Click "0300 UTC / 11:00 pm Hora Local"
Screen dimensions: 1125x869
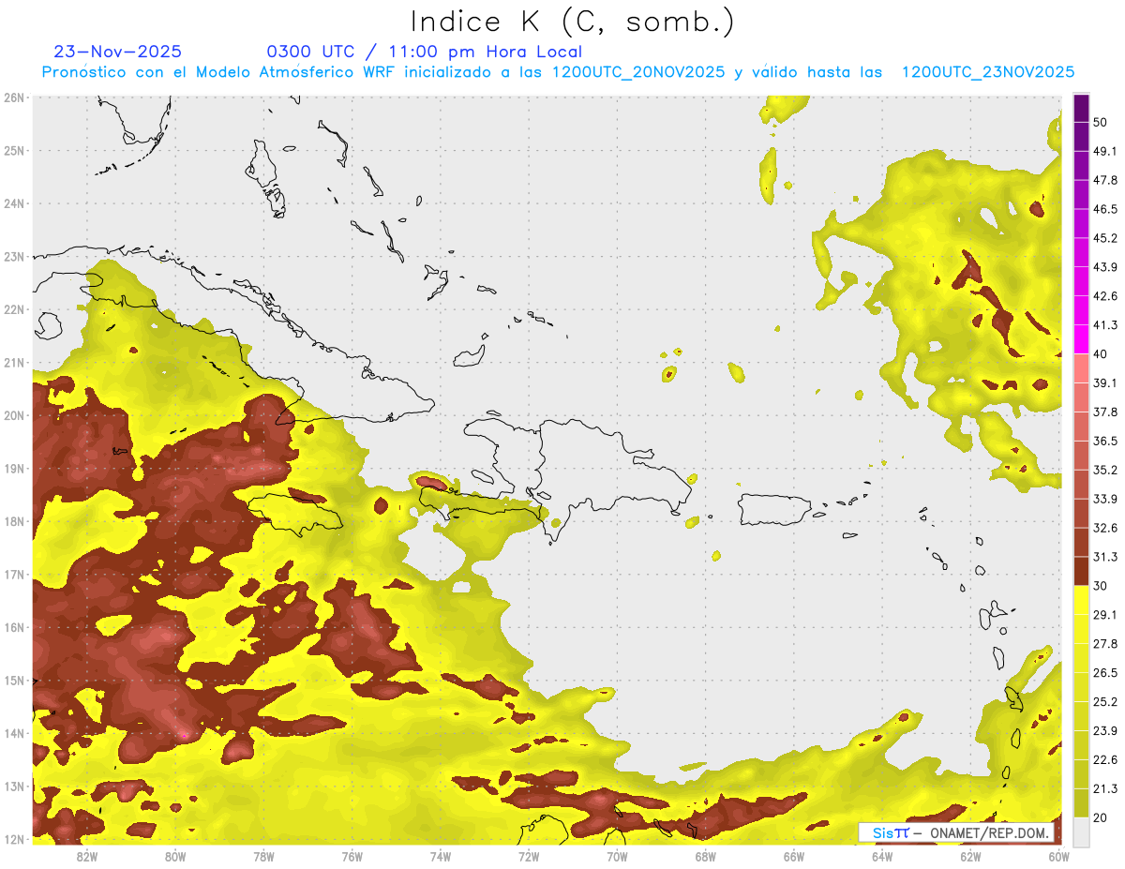[x=425, y=52]
